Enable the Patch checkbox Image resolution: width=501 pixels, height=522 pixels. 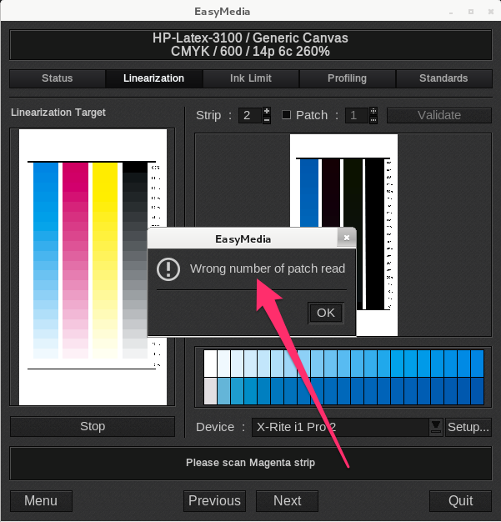click(x=286, y=115)
